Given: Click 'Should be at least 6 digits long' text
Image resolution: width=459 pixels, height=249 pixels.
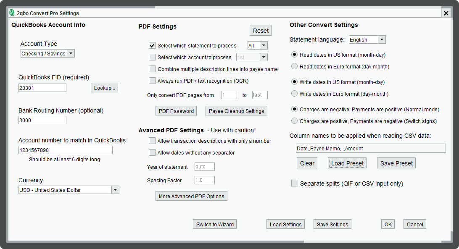Looking at the screenshot, I should click(x=64, y=160).
